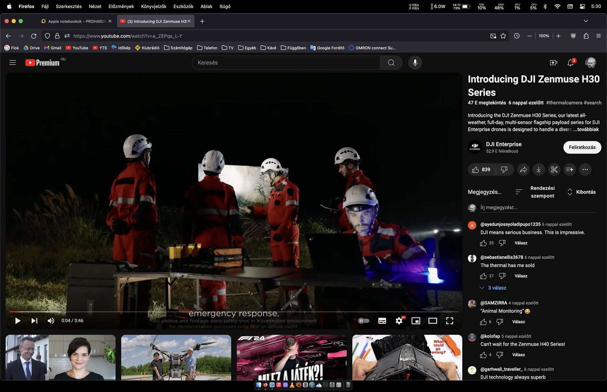Go back in Firefox history
The height and width of the screenshot is (392, 607).
(x=8, y=36)
